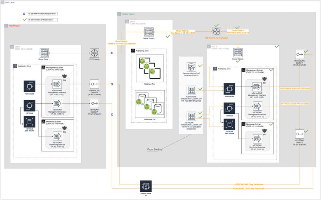Click 'Route Table 2: New Route to 10.10.10.0/23' label
Viewport: 321px width, 200px height.
(x=183, y=32)
